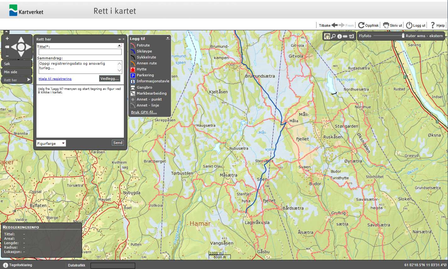Collapse the Tittel form section
This screenshot has width=448, height=269.
119,46
